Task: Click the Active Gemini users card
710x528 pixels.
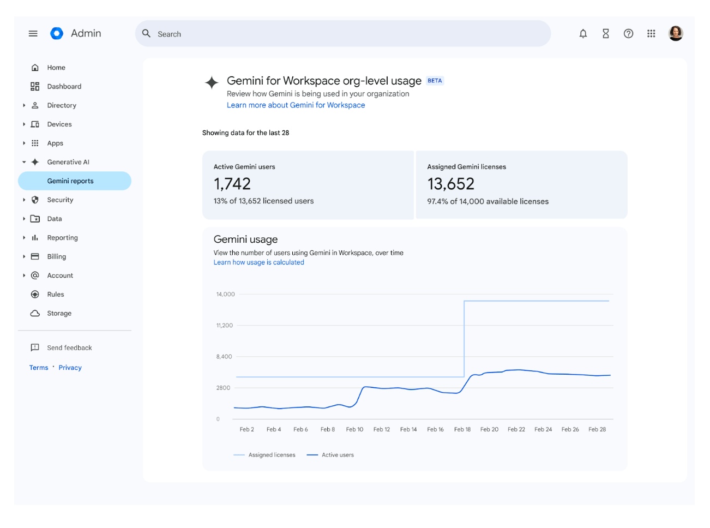Action: (x=308, y=185)
